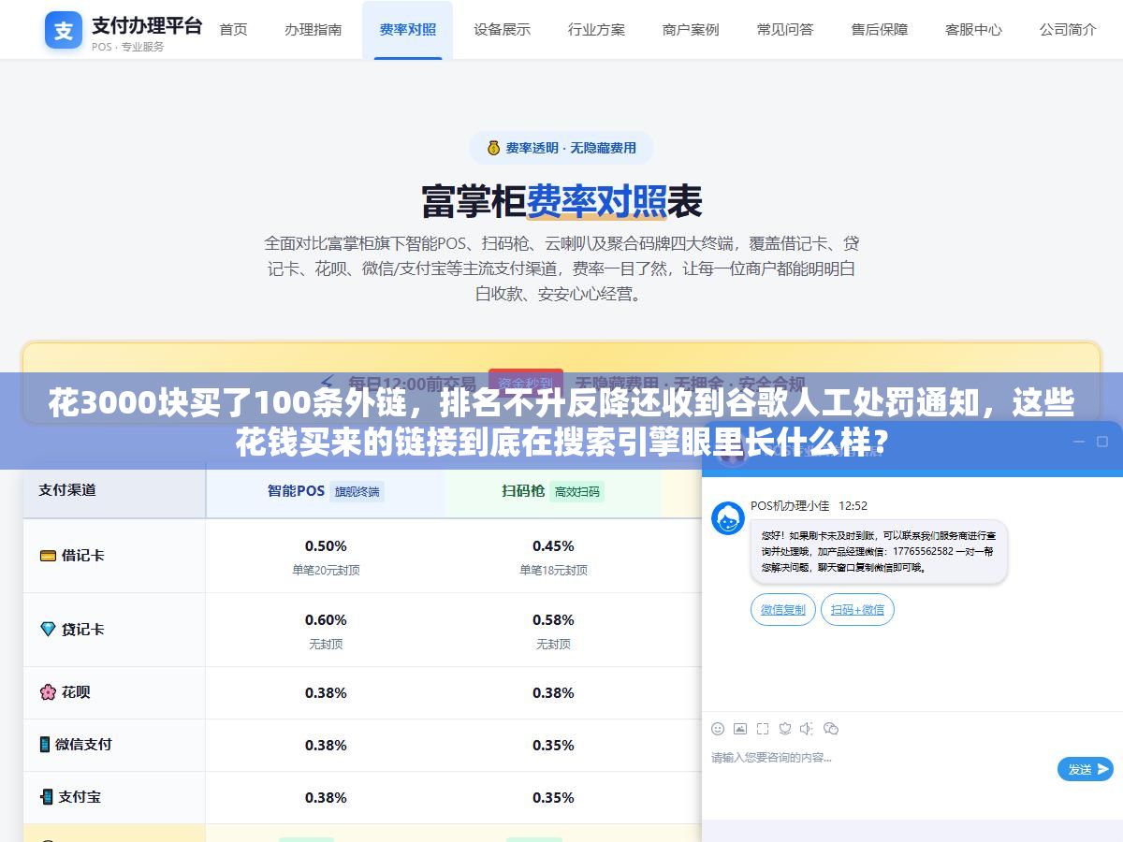Click the 0.35% 微信支付 扫码枪 rate
Image resolution: width=1123 pixels, height=842 pixels.
coord(553,745)
